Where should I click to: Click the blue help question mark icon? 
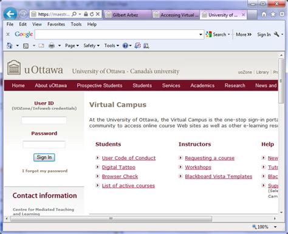(125, 46)
